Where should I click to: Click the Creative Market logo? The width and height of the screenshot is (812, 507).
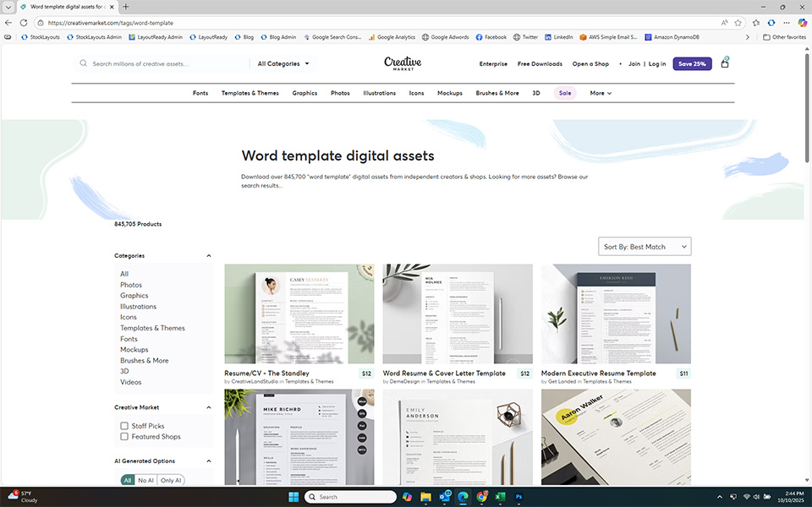pyautogui.click(x=403, y=63)
